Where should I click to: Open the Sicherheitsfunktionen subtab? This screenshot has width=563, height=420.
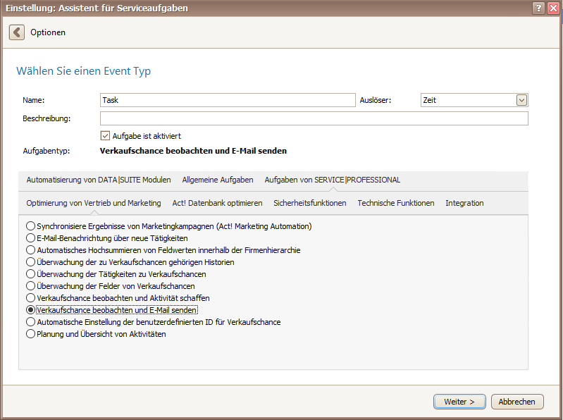310,203
